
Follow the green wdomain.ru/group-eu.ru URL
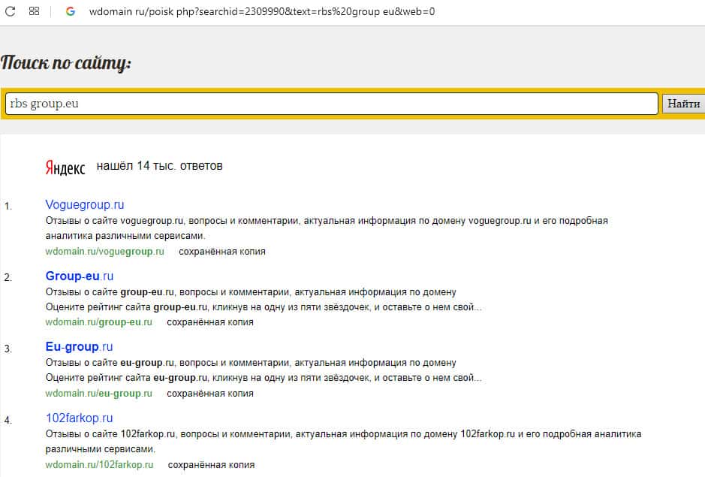click(x=98, y=322)
